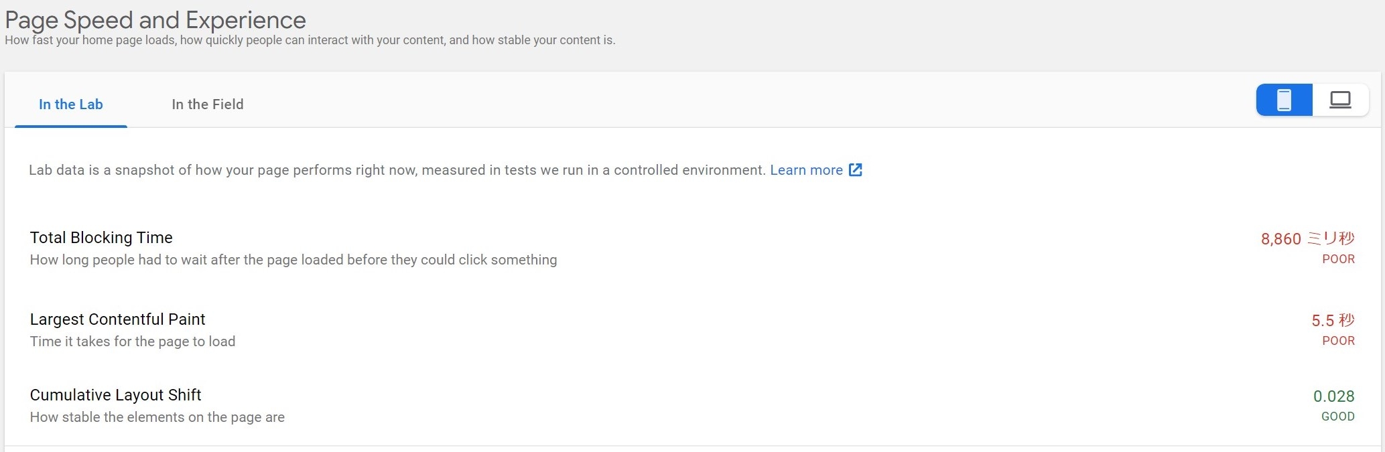This screenshot has height=452, width=1385.
Task: Click the POOR rating under Largest Contentful Paint
Action: (1338, 341)
